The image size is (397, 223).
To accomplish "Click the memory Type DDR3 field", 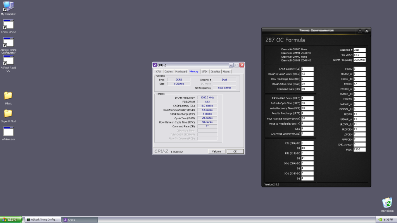I will click(x=179, y=80).
